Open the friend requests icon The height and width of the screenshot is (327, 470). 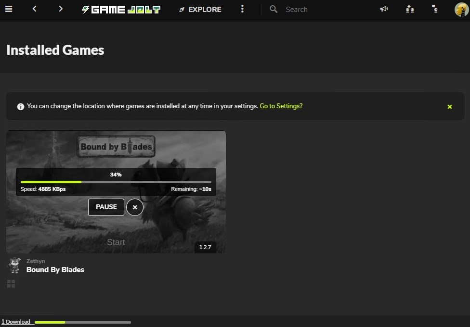tap(410, 9)
